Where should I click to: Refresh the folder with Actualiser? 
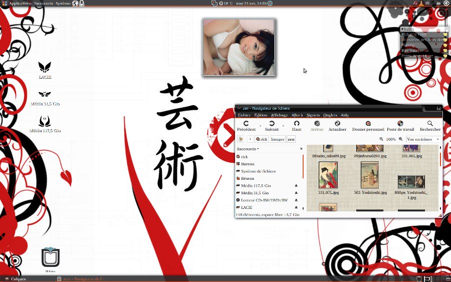pyautogui.click(x=337, y=126)
